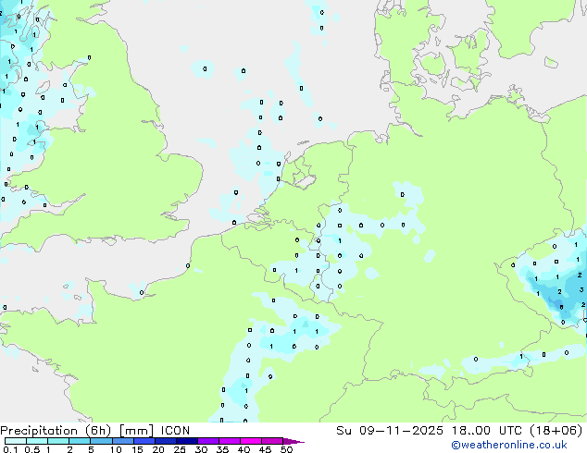Click the legend label '30'
Viewport: 587px width, 453px height.
click(x=201, y=449)
